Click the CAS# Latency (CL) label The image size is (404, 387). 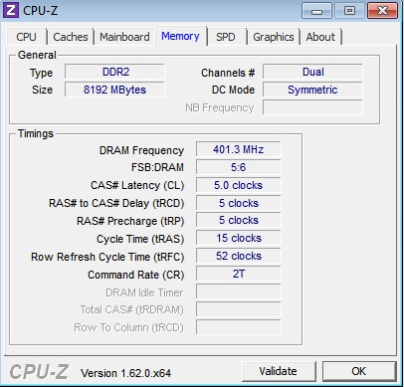coord(137,185)
